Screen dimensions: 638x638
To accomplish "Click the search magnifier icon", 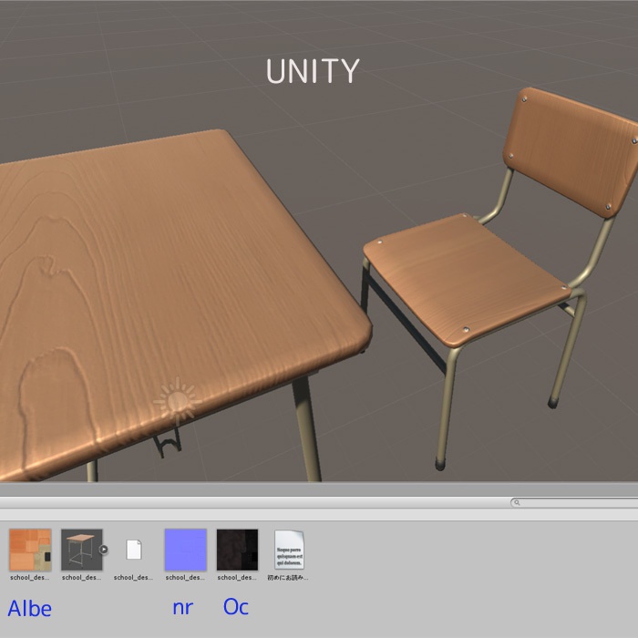I will coord(517,502).
